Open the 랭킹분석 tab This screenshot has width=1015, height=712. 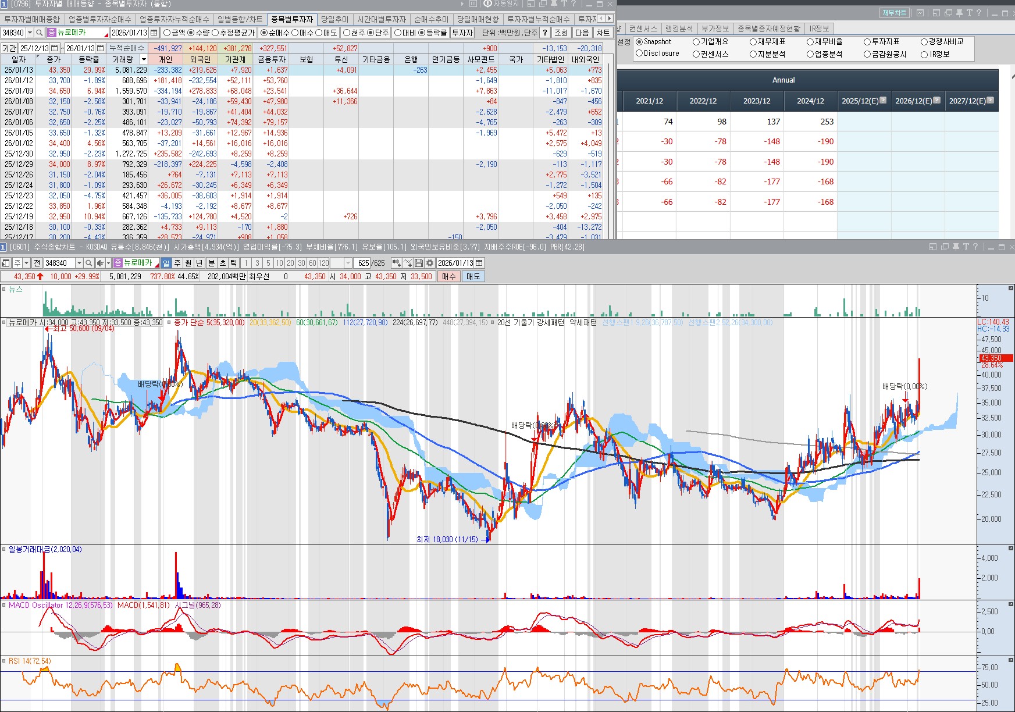point(679,29)
